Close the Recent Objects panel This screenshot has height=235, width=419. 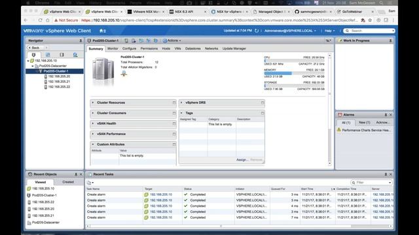(x=81, y=174)
